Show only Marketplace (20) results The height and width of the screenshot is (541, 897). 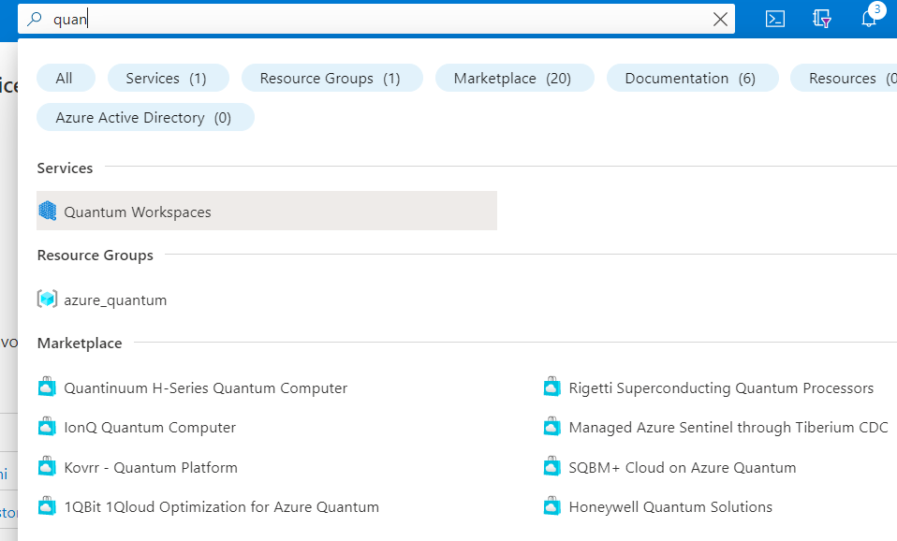click(x=512, y=79)
